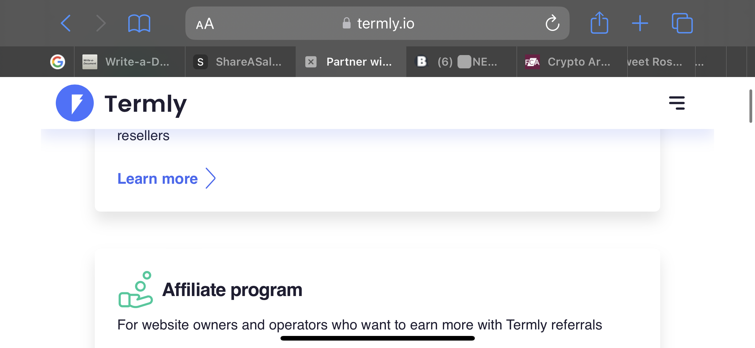Close the Partner wi... tab
The height and width of the screenshot is (348, 755).
pyautogui.click(x=311, y=62)
